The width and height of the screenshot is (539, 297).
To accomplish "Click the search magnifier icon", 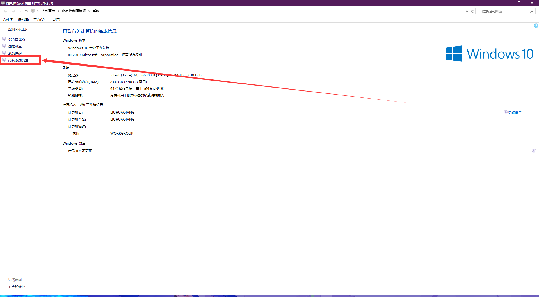I will pos(531,11).
